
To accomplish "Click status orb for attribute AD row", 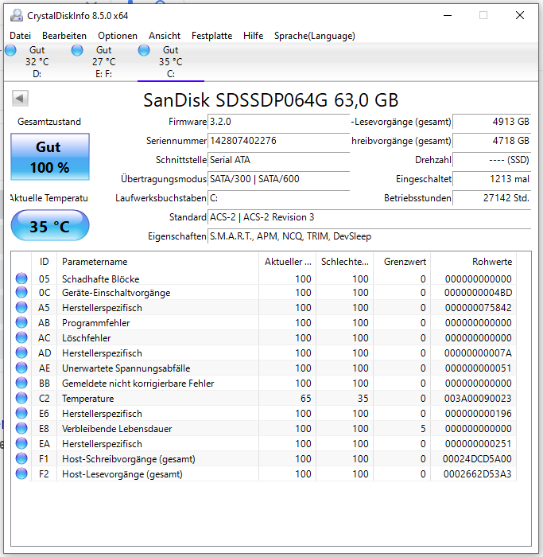I will (x=21, y=353).
